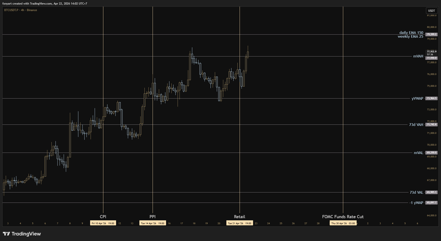The height and width of the screenshot is (241, 441).
Task: Click the date axis tick 12
Action: 120,223
